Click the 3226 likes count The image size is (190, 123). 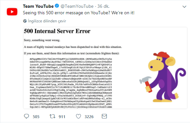89,117
